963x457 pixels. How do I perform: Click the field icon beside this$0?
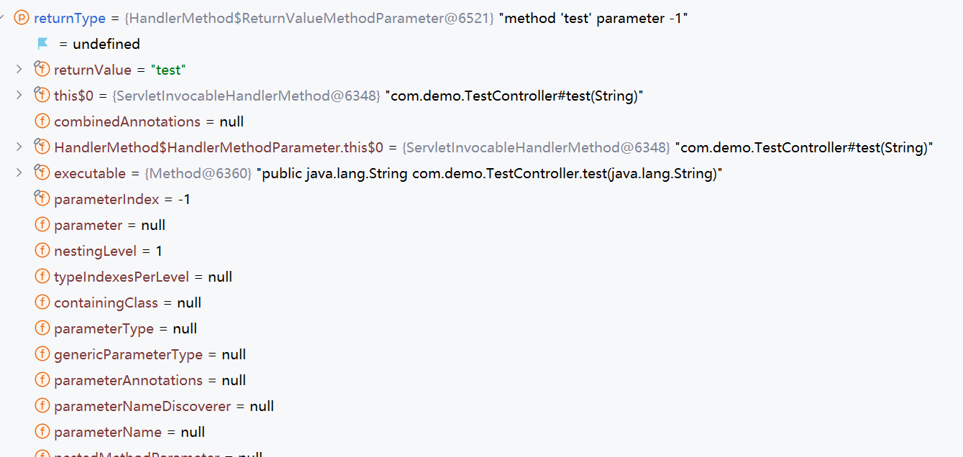click(x=42, y=95)
